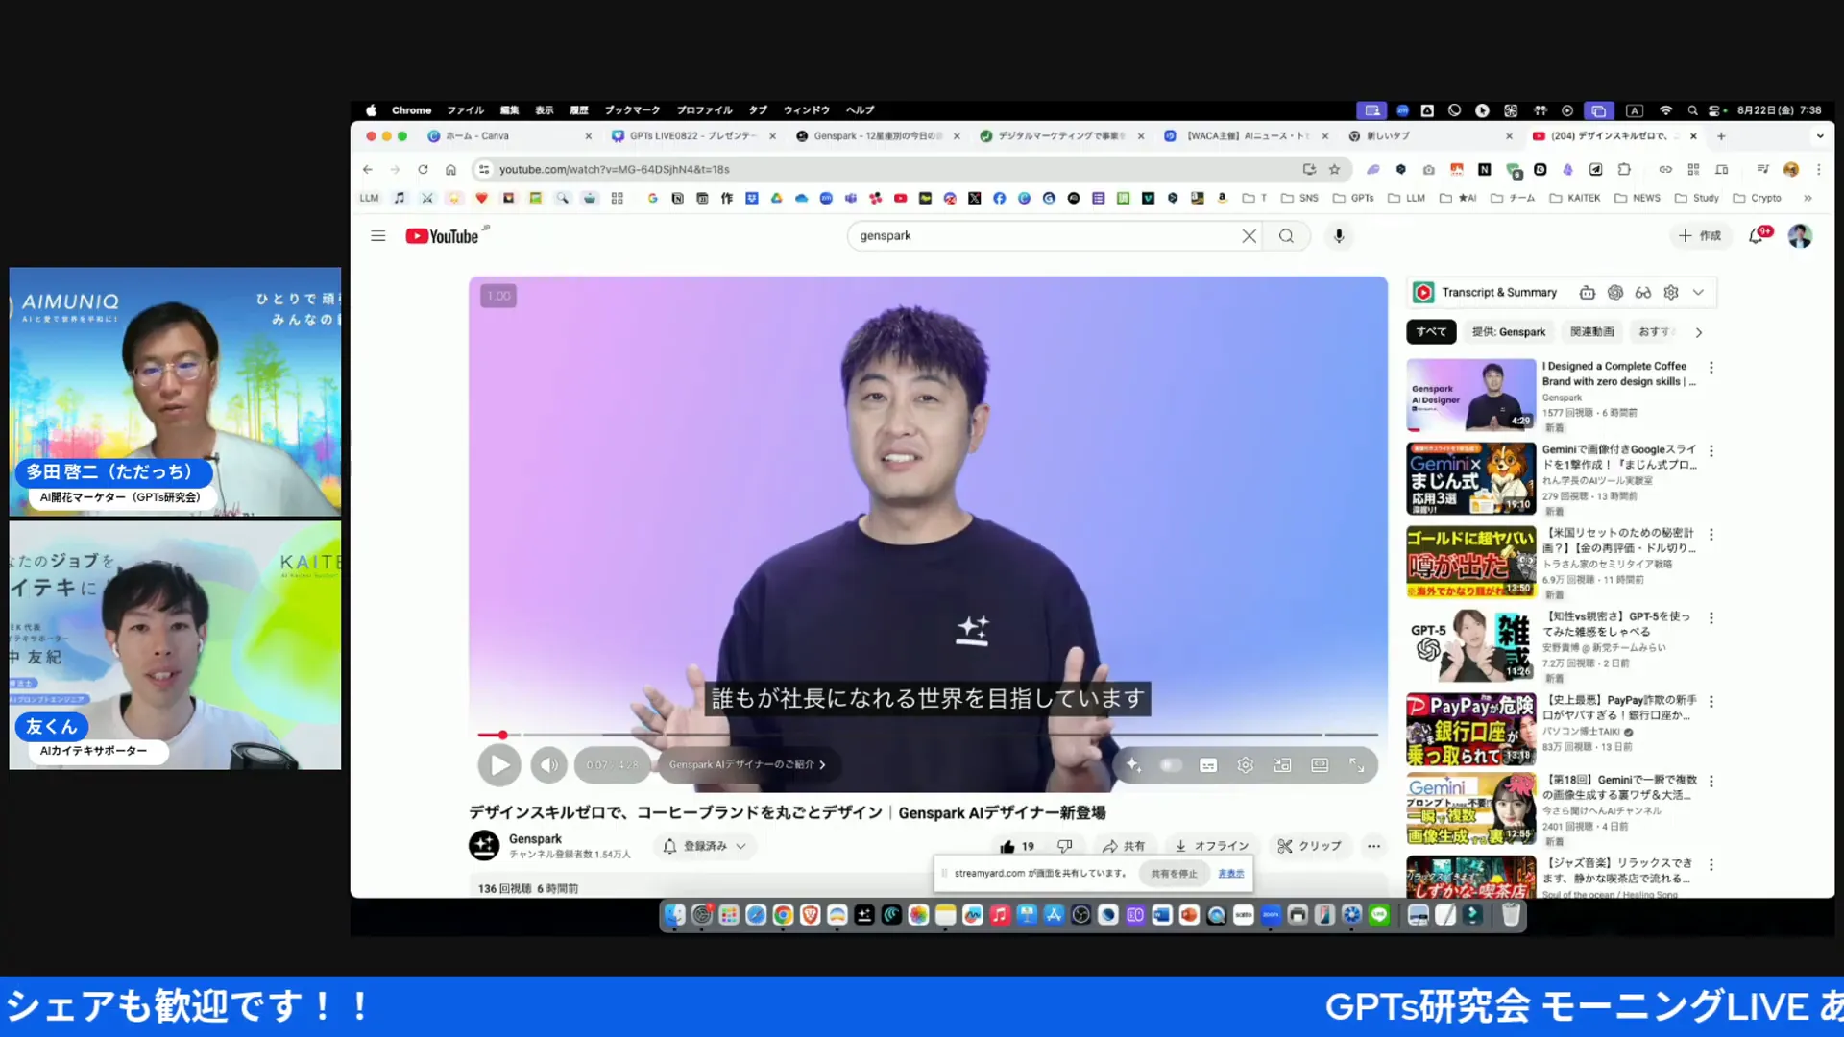This screenshot has height=1037, width=1844.
Task: Open the Chrome ブックマーク menu
Action: pos(632,110)
